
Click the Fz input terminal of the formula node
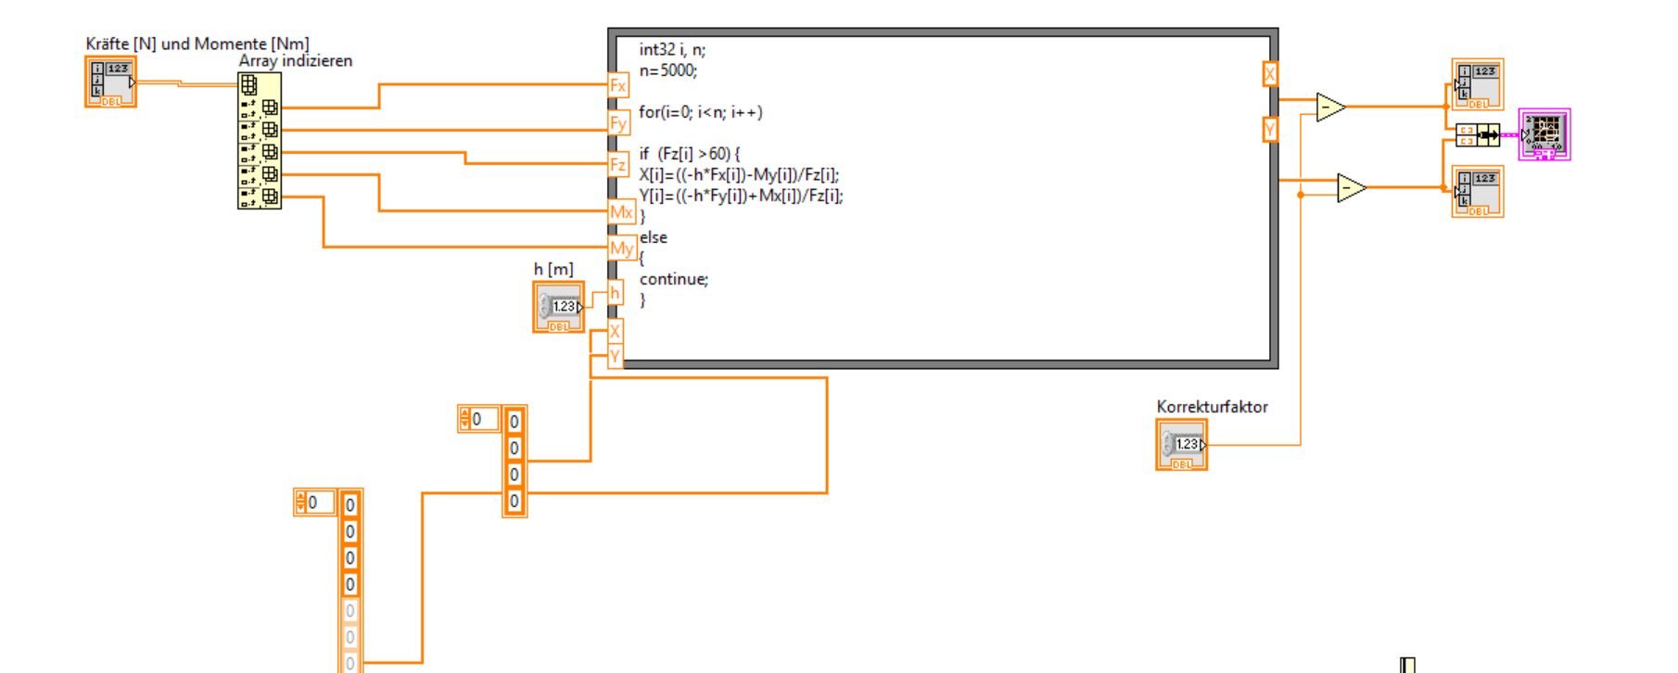pyautogui.click(x=617, y=165)
